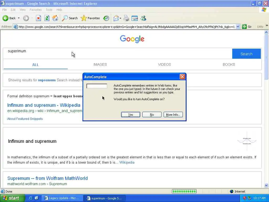Close the AutoComplete dialog

tap(182, 77)
